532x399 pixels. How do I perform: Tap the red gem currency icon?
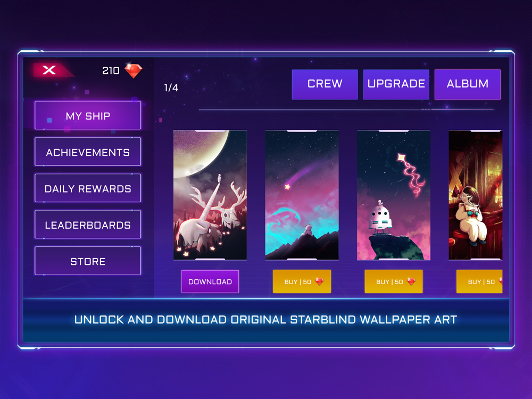[134, 70]
